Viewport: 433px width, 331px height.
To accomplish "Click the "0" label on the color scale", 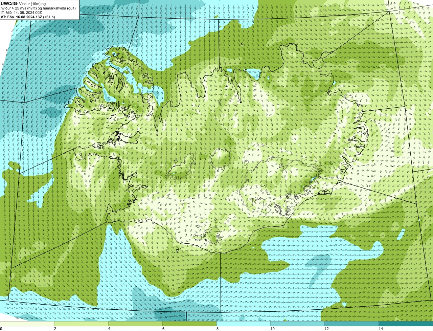I will [1, 329].
